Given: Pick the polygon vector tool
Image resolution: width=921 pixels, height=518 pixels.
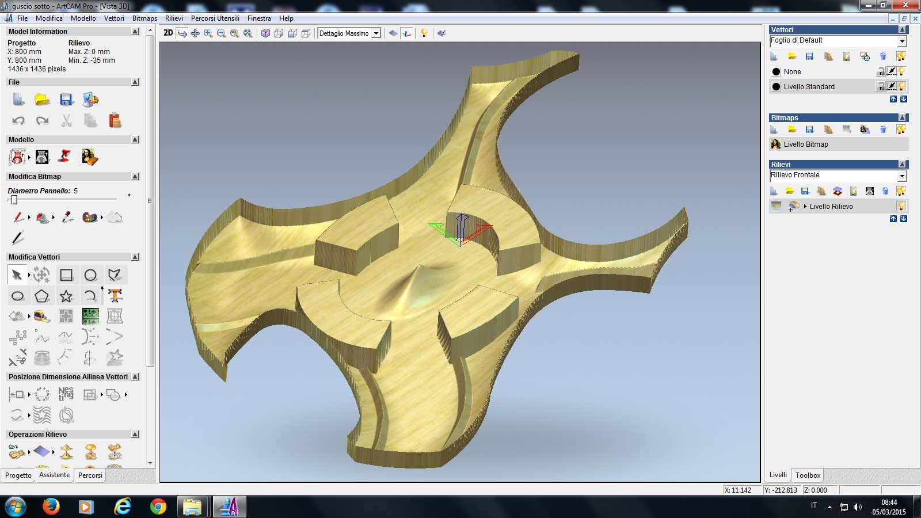Looking at the screenshot, I should pyautogui.click(x=41, y=296).
